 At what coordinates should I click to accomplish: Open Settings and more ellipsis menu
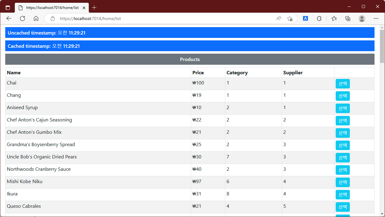376,18
